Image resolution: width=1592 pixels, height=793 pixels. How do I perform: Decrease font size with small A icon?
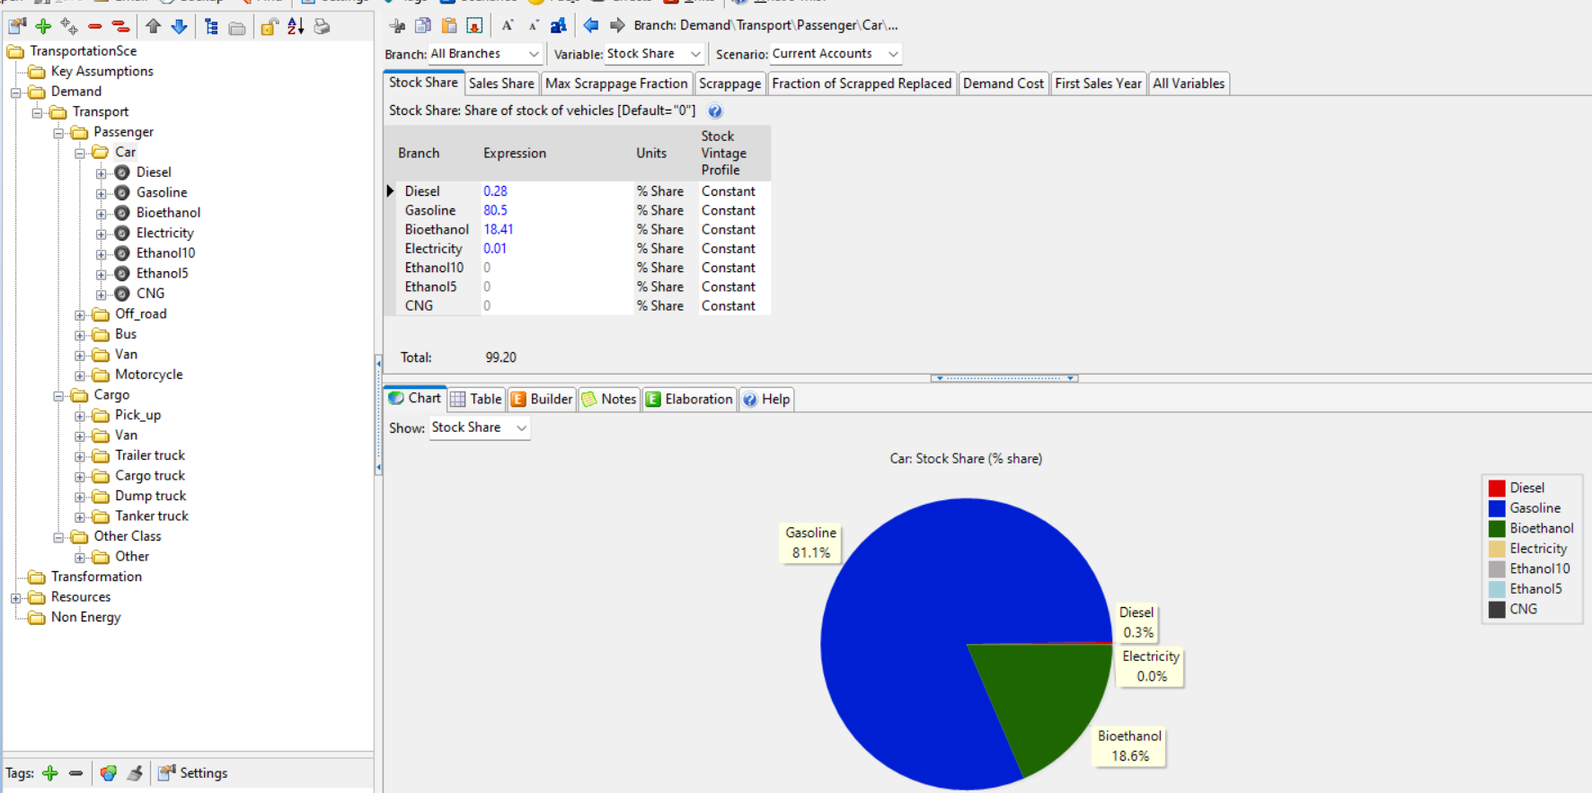pyautogui.click(x=534, y=25)
